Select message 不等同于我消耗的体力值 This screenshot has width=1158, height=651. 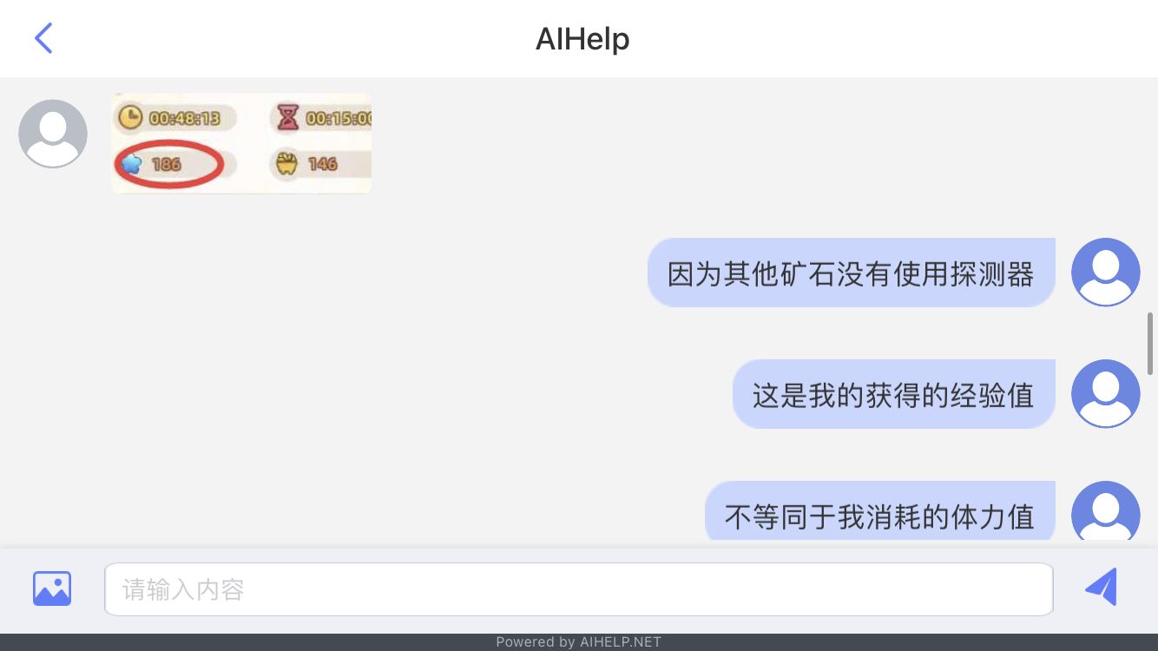879,512
